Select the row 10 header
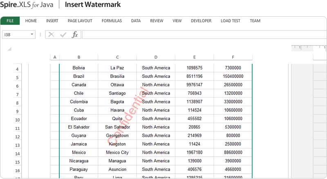The width and height of the screenshot is (327, 179). click(x=17, y=120)
